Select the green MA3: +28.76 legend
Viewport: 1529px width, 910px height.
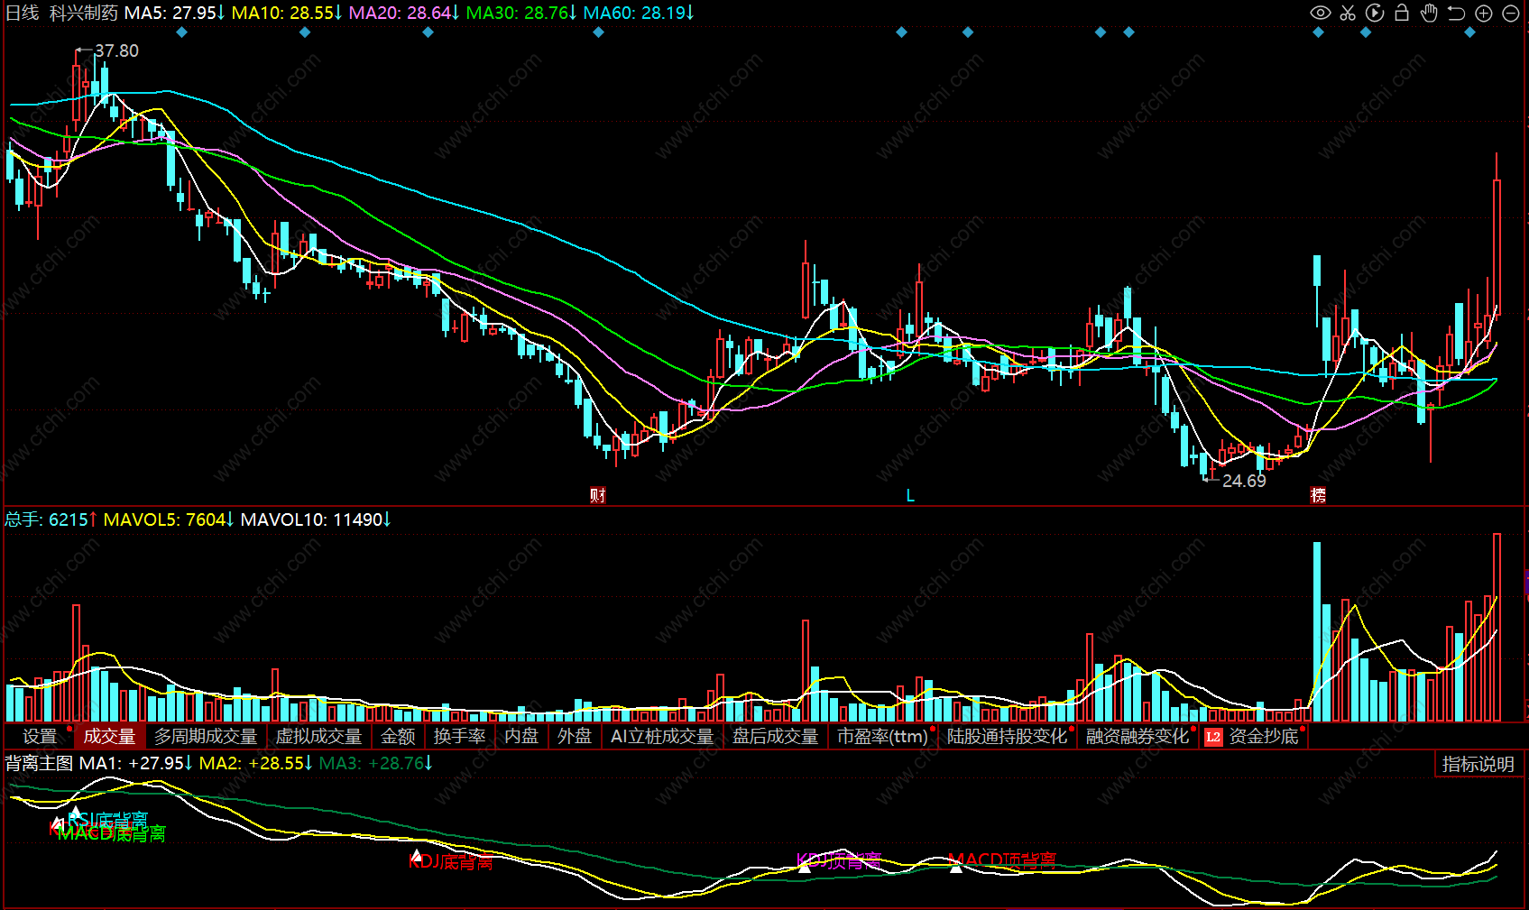click(x=376, y=763)
